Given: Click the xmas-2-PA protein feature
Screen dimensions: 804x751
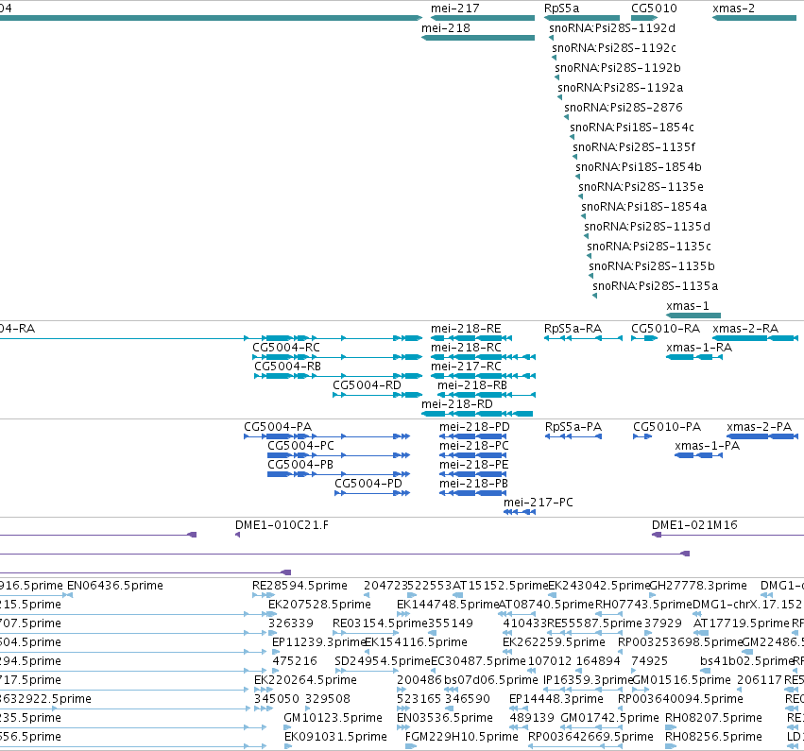Looking at the screenshot, I should [762, 436].
